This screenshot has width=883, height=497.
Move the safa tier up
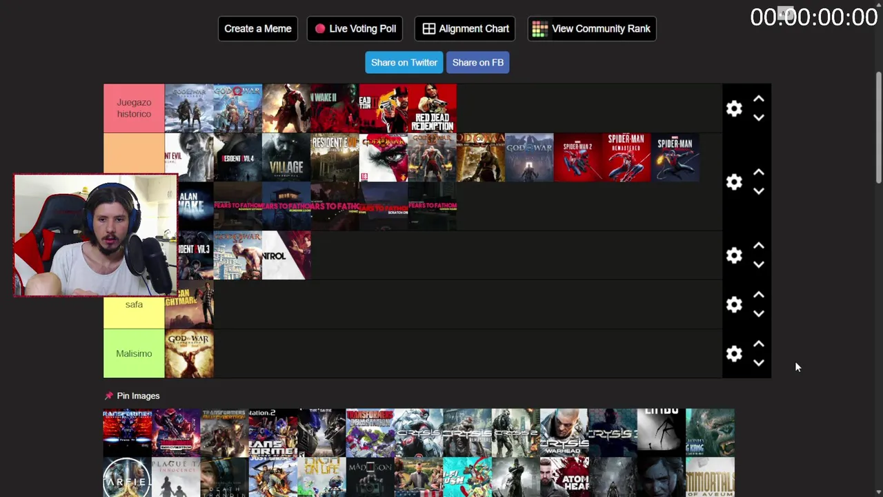[759, 295]
